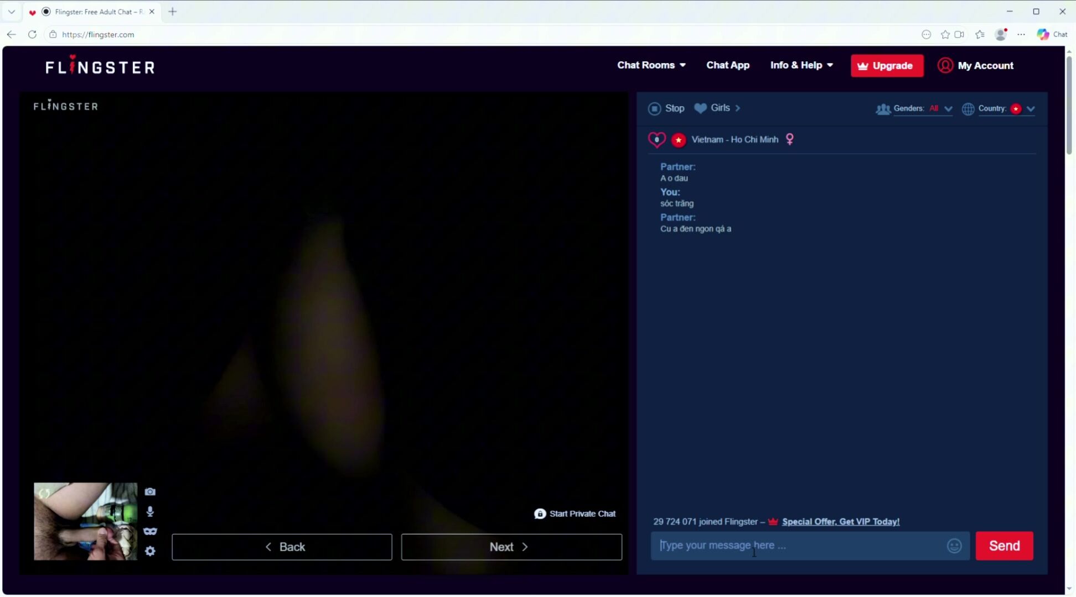Click the browser back arrow
Viewport: 1076px width, 597px height.
[x=12, y=34]
